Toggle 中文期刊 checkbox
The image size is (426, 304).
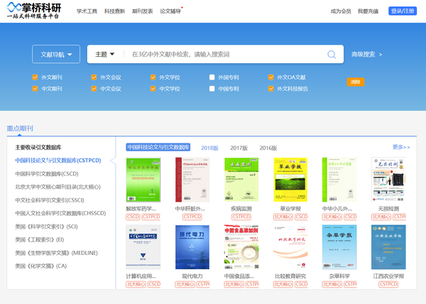click(x=35, y=89)
